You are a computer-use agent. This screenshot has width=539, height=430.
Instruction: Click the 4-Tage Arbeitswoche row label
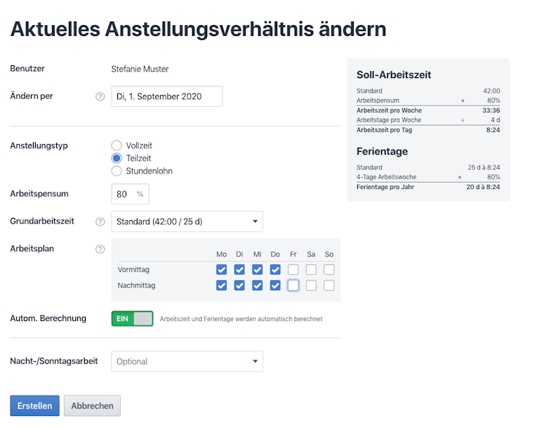387,177
